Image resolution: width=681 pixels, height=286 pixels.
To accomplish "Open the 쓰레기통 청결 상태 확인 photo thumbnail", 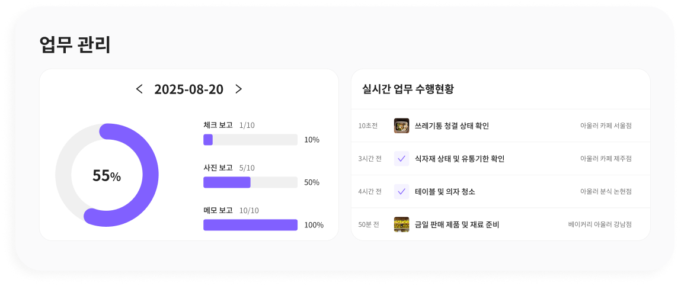I will [x=401, y=126].
